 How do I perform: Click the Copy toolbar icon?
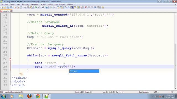(x=28, y=7)
